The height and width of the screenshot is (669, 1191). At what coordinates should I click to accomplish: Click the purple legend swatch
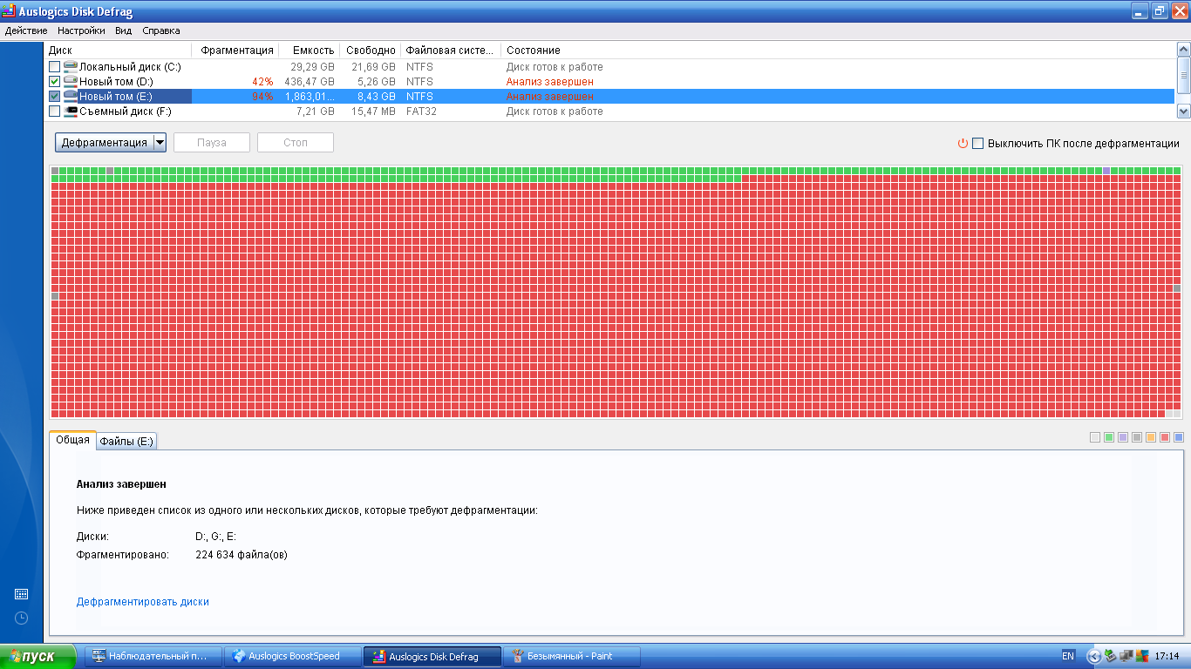pos(1123,437)
